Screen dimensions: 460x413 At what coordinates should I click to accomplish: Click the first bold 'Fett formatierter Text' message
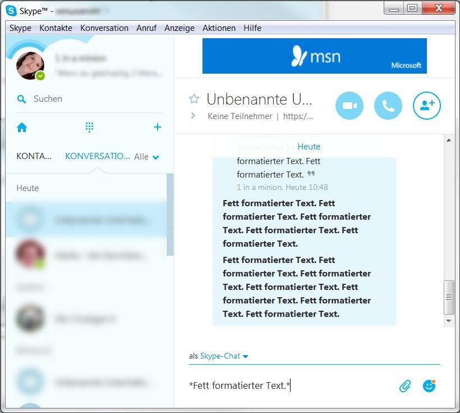click(297, 224)
